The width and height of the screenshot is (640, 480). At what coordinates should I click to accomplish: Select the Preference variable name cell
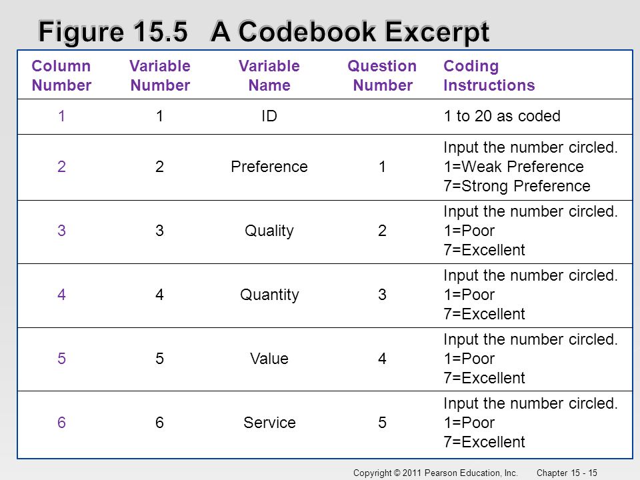click(x=269, y=167)
